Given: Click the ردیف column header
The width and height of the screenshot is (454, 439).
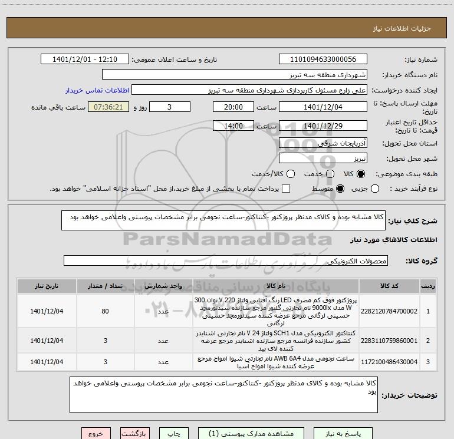Looking at the screenshot, I should (x=428, y=286).
